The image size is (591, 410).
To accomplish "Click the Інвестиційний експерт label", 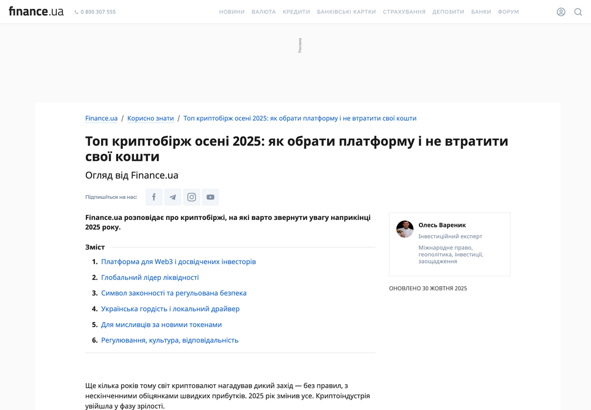I will tap(451, 236).
